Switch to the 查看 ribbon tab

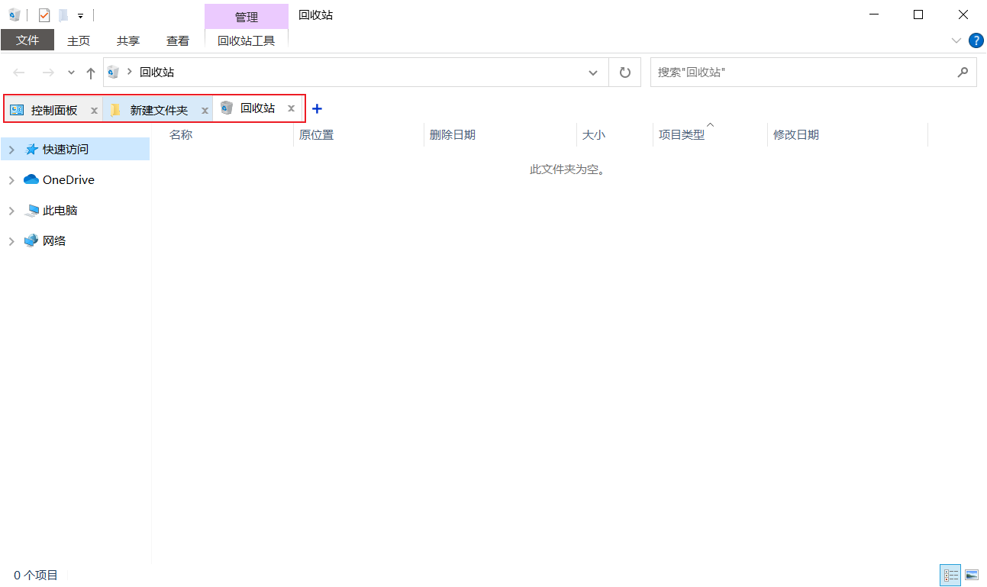(x=178, y=40)
